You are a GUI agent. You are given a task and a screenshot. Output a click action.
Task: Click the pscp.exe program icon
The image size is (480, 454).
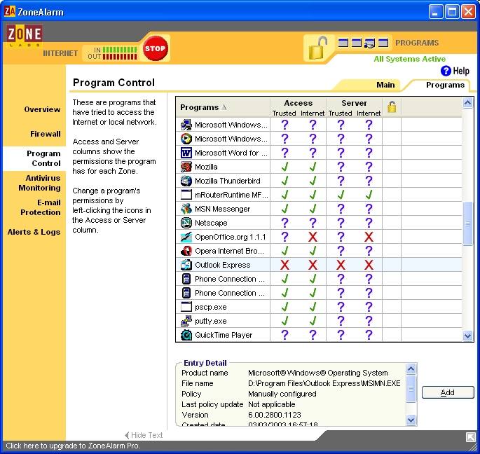tap(186, 307)
